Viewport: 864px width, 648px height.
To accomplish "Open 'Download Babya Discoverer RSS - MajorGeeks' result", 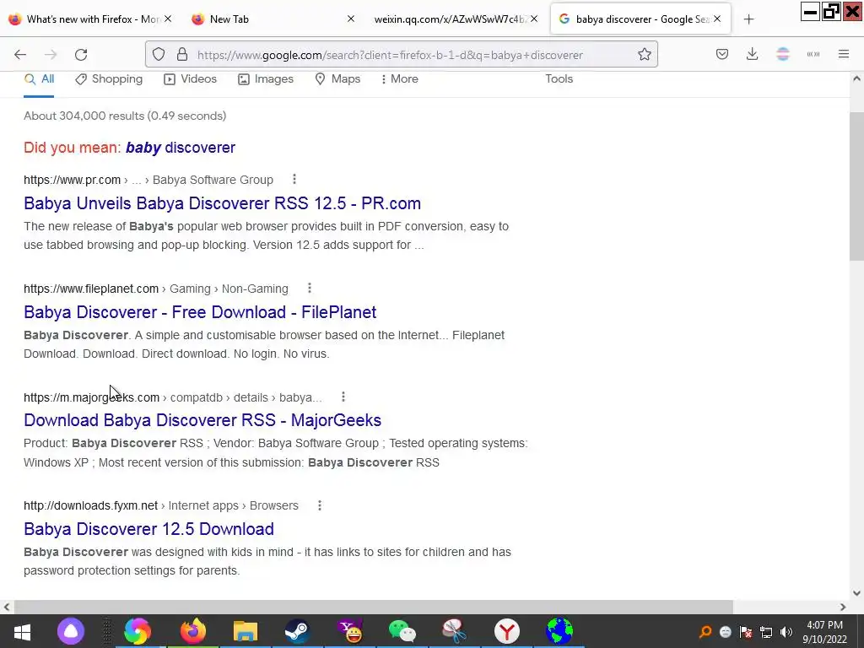I will tap(202, 420).
